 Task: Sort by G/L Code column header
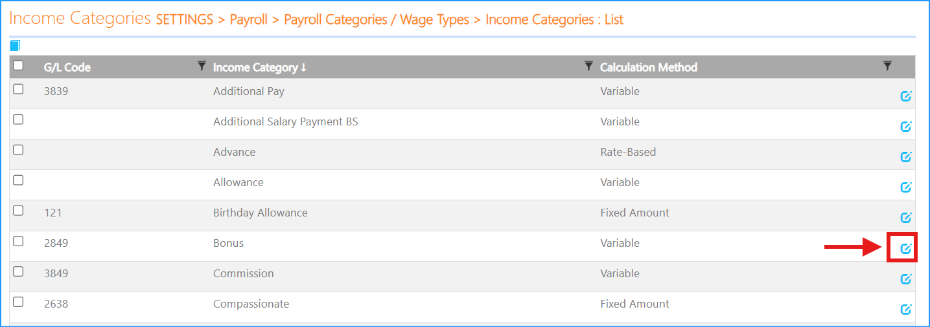pyautogui.click(x=67, y=67)
